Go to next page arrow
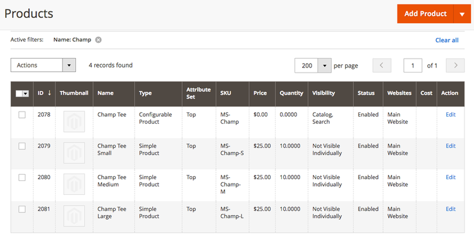474x241 pixels. pyautogui.click(x=455, y=66)
